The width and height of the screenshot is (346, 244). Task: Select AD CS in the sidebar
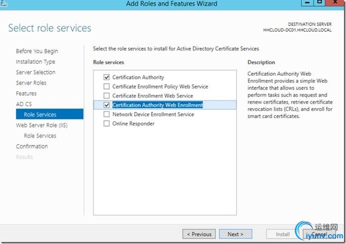(23, 104)
